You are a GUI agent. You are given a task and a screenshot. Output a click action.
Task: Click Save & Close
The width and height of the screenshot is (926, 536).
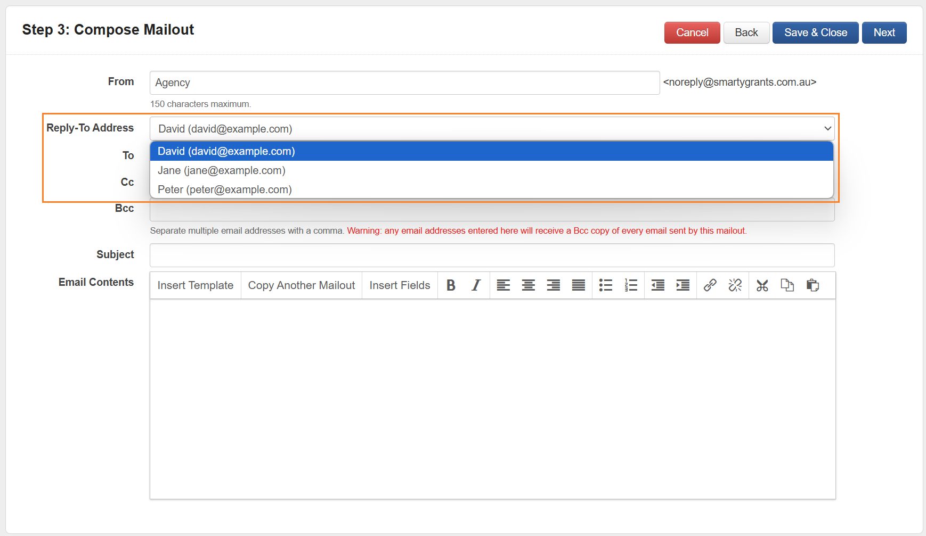pyautogui.click(x=815, y=32)
